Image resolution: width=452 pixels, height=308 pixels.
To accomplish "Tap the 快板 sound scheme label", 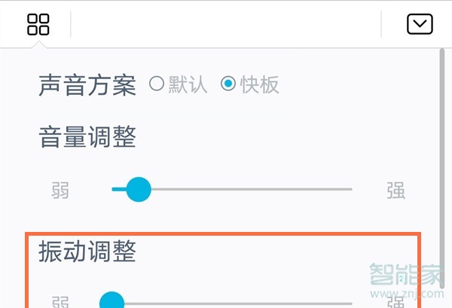I will coord(259,84).
